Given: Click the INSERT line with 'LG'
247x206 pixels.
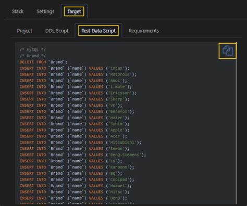Looking at the screenshot, I should coord(71,161).
